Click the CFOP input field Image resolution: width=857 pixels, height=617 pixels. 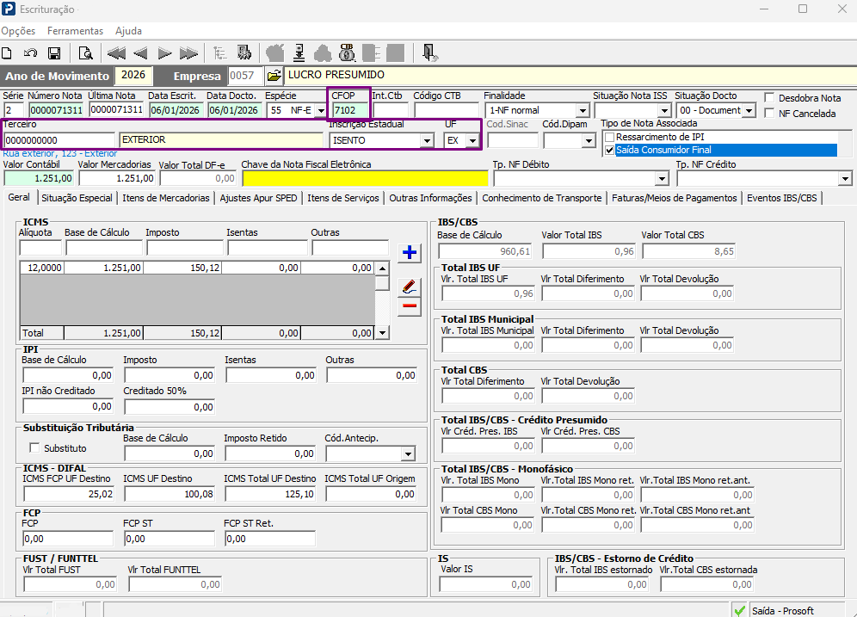click(x=350, y=110)
